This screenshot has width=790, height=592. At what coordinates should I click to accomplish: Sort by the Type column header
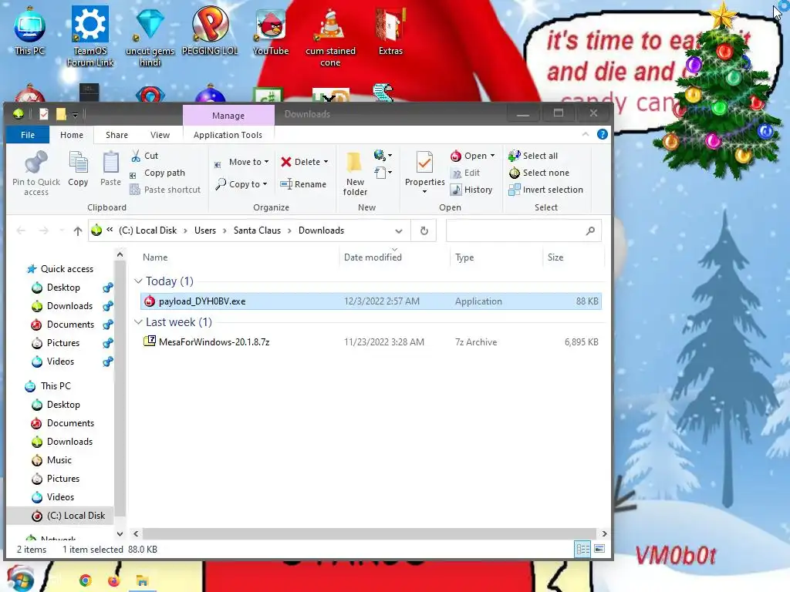coord(464,257)
